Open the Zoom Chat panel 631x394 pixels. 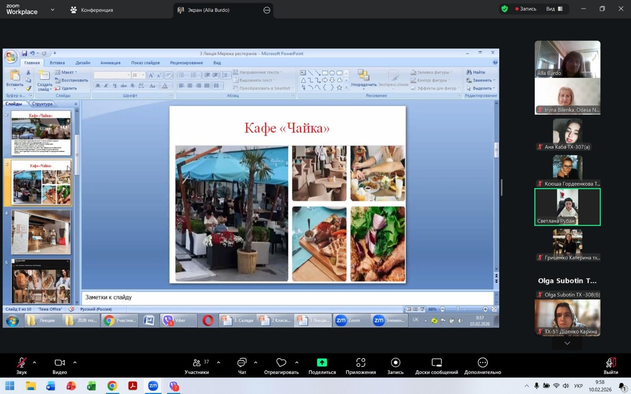tap(242, 363)
